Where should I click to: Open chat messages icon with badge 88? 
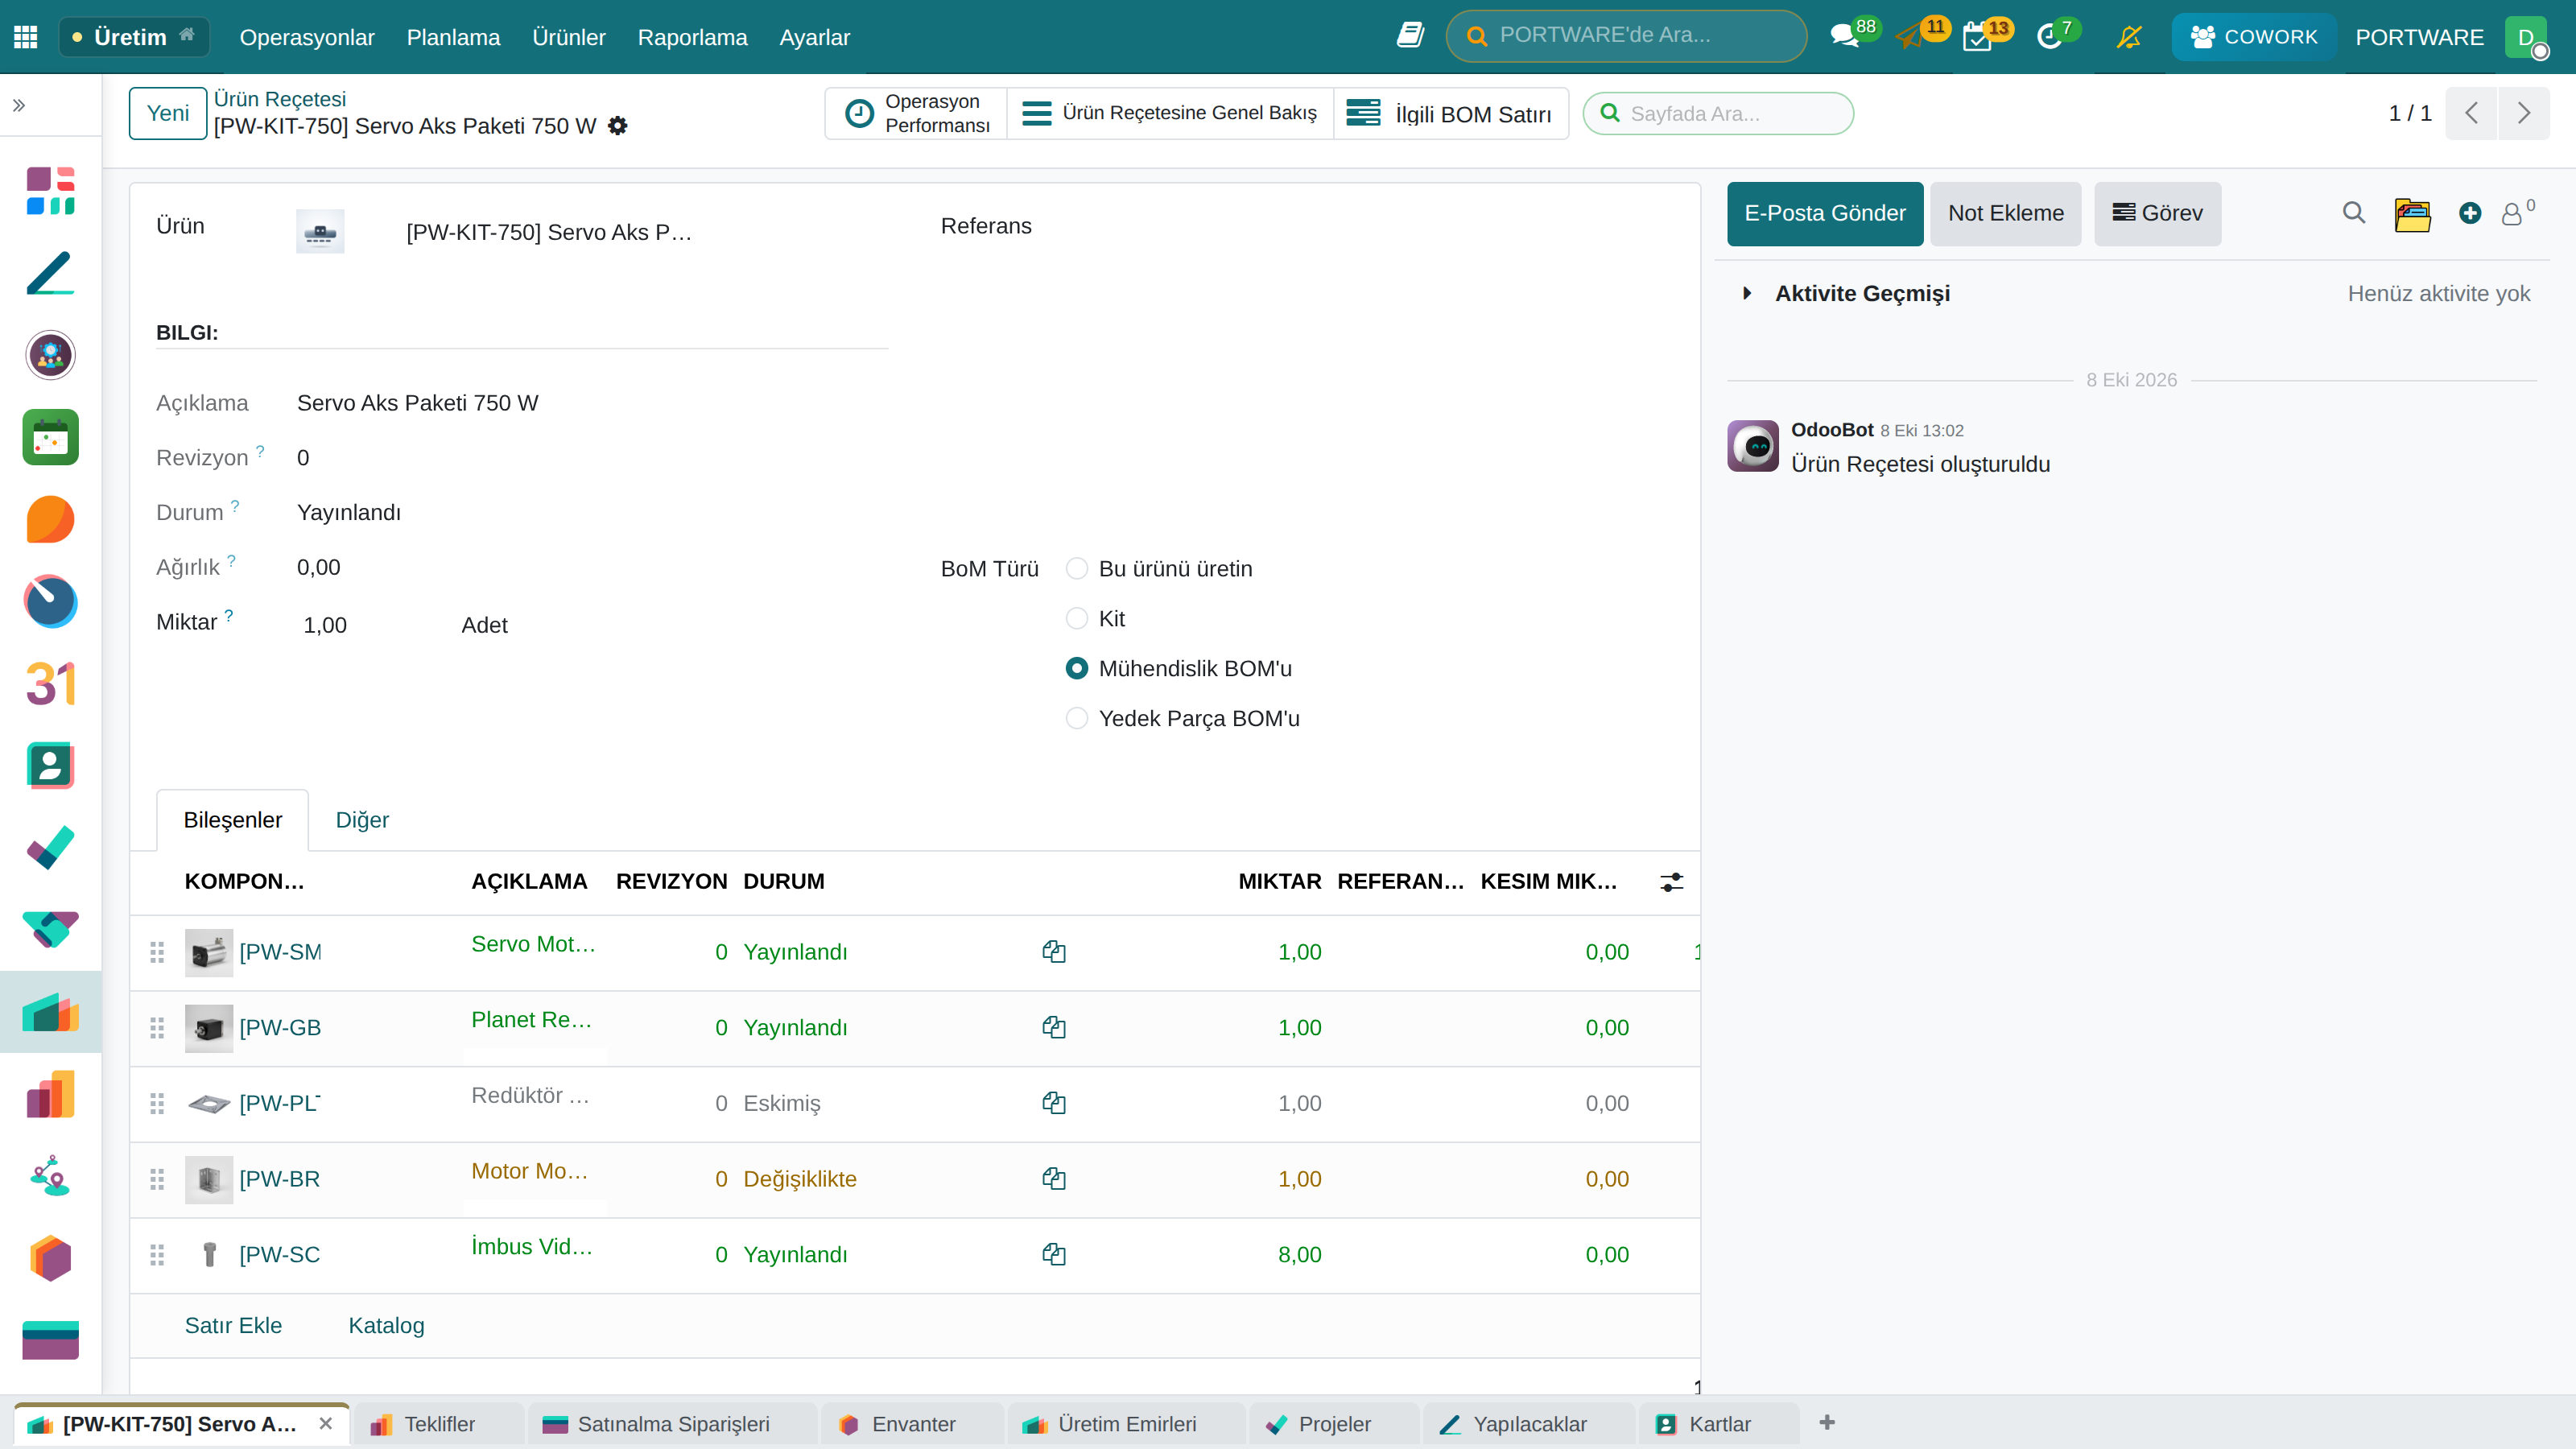pyautogui.click(x=1844, y=37)
